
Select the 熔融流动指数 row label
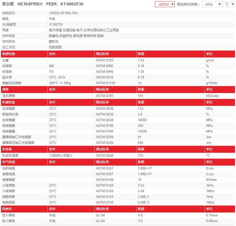tap(12, 83)
